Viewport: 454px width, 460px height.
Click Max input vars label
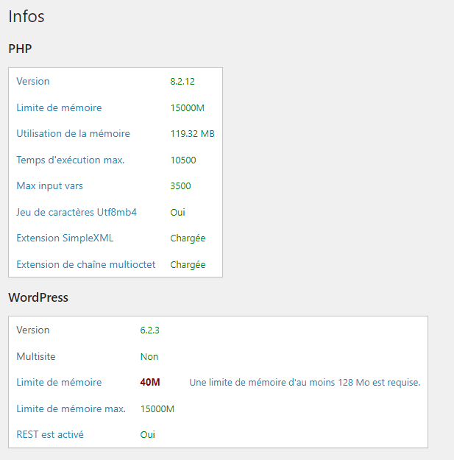pyautogui.click(x=49, y=185)
